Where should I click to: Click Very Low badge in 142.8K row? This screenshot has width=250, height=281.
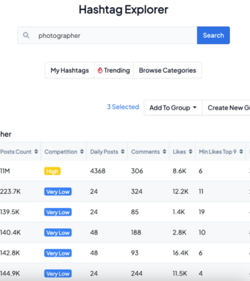(x=58, y=253)
